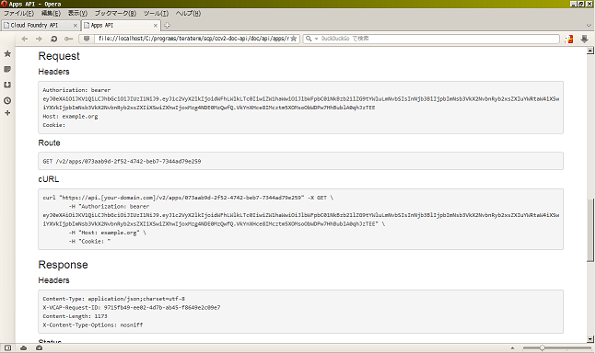
Task: Open the 編集(E) menu
Action: 51,13
